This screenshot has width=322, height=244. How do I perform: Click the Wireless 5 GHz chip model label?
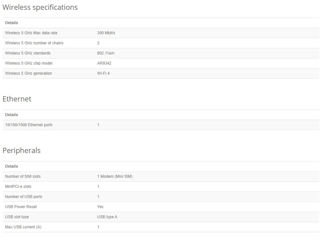(29, 63)
